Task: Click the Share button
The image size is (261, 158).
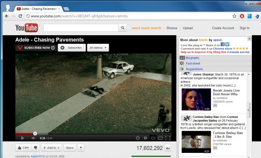Action: coord(70,148)
